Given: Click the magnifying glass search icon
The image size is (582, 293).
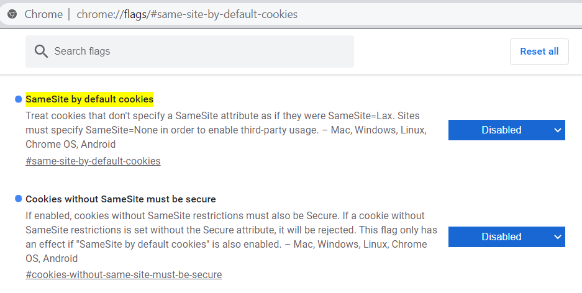Looking at the screenshot, I should [x=42, y=52].
